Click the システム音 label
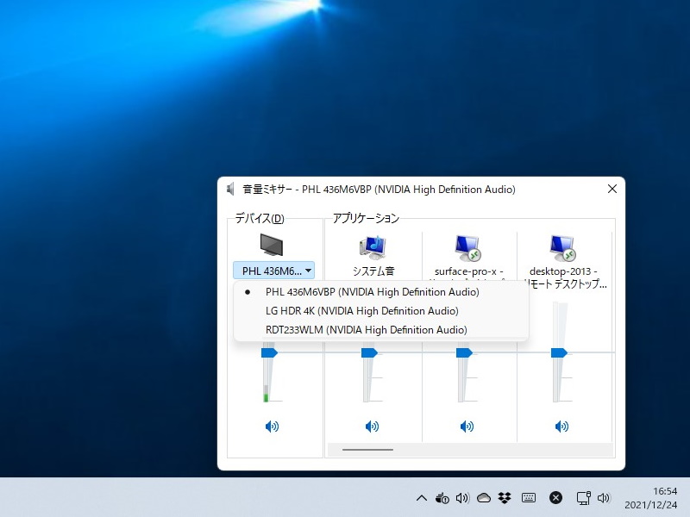The height and width of the screenshot is (517, 690). coord(373,271)
